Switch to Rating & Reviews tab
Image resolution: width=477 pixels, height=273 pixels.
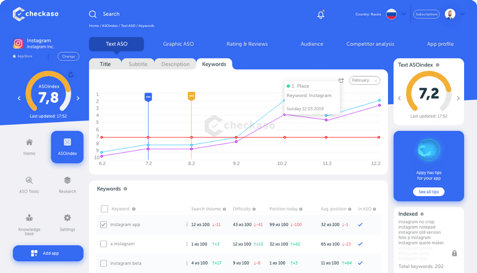247,44
